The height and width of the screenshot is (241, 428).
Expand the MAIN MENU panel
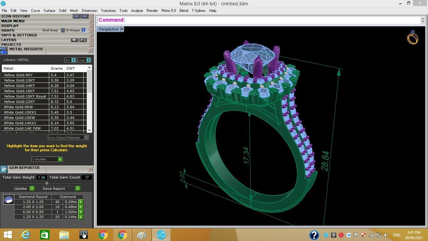[13, 21]
